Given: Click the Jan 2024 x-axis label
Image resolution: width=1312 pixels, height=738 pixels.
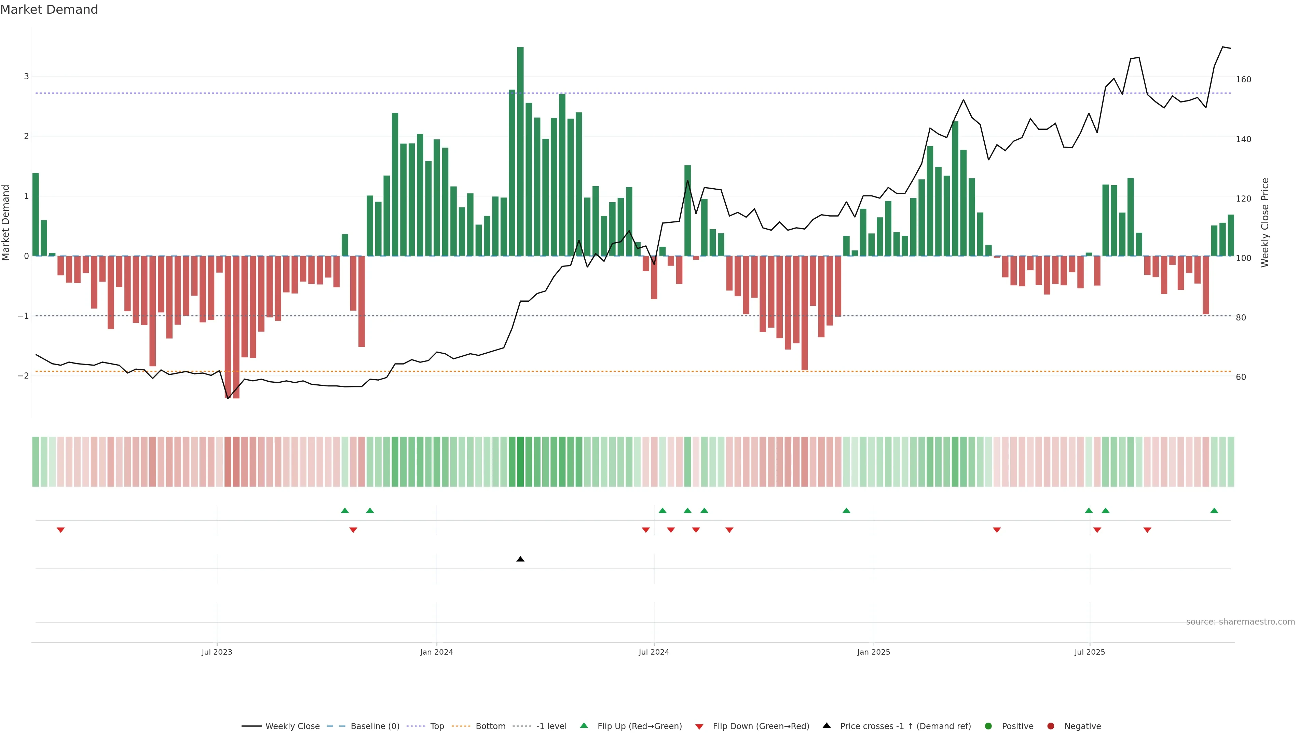Looking at the screenshot, I should (x=437, y=652).
